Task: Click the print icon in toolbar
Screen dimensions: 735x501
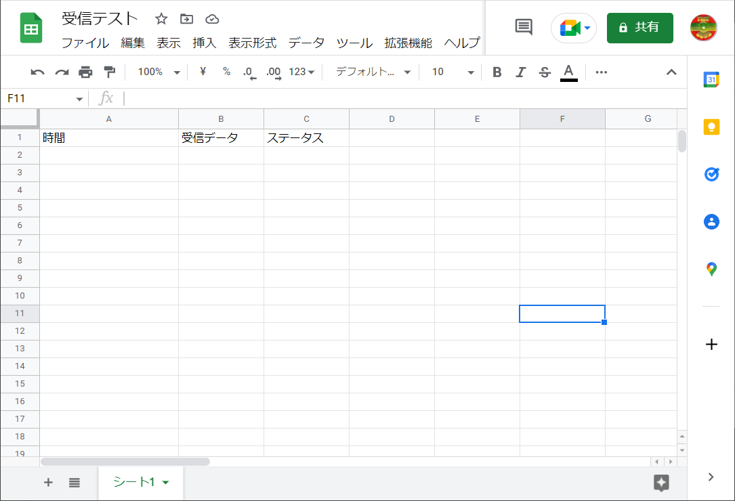Action: [x=85, y=72]
